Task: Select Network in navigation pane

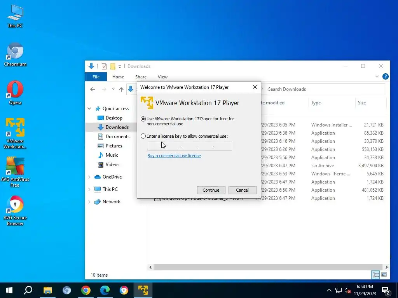Action: 111,202
